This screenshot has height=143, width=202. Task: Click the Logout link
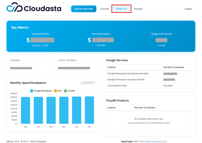[x=188, y=9]
